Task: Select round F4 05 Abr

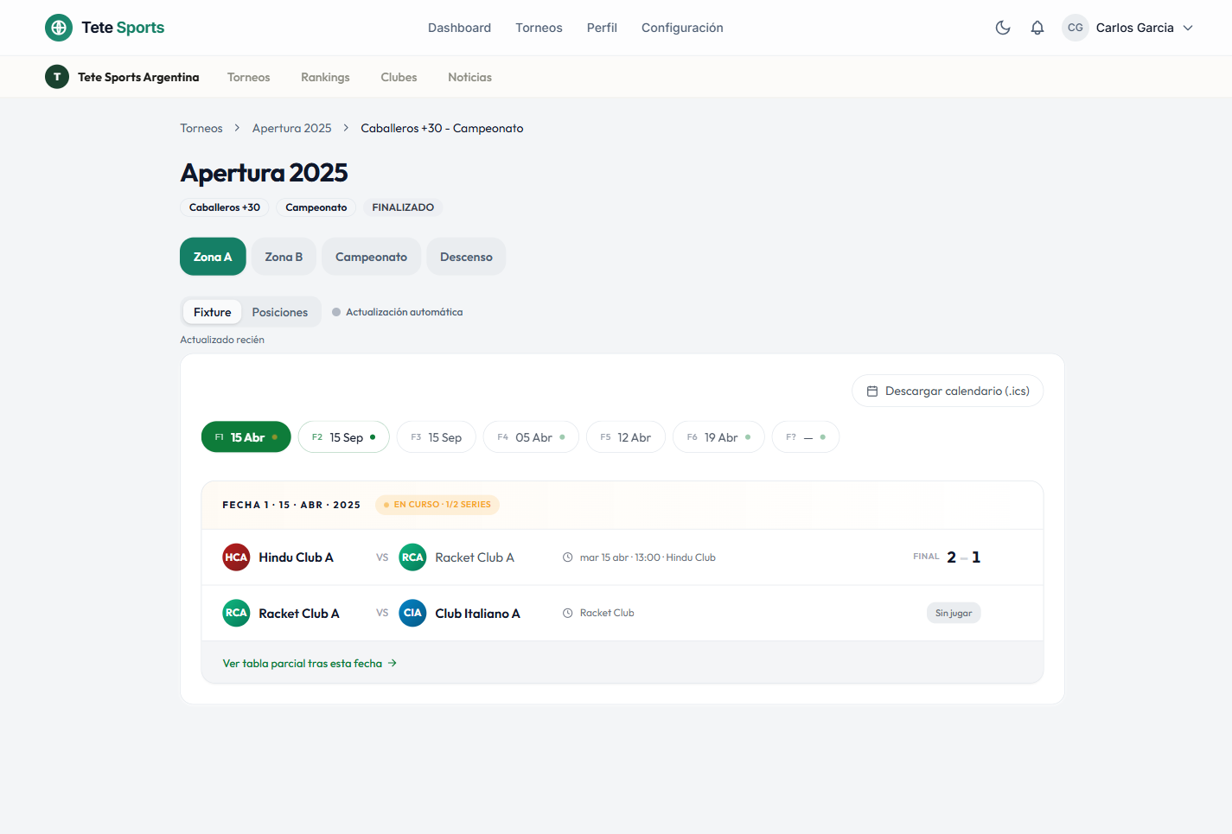Action: click(x=531, y=437)
